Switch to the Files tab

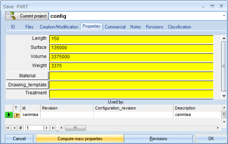pos(30,27)
